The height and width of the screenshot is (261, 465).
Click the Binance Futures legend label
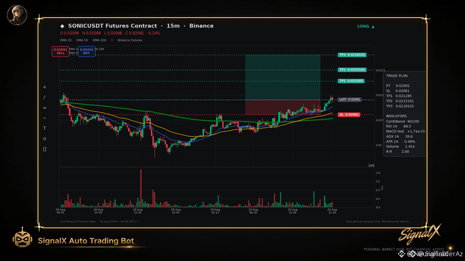click(x=130, y=40)
